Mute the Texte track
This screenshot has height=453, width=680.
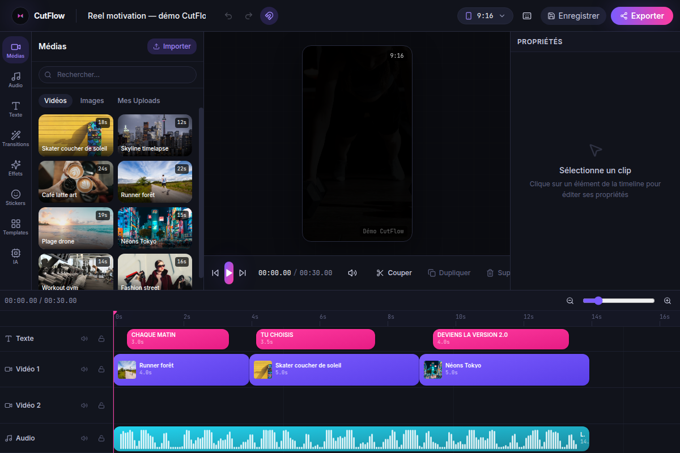pyautogui.click(x=84, y=339)
